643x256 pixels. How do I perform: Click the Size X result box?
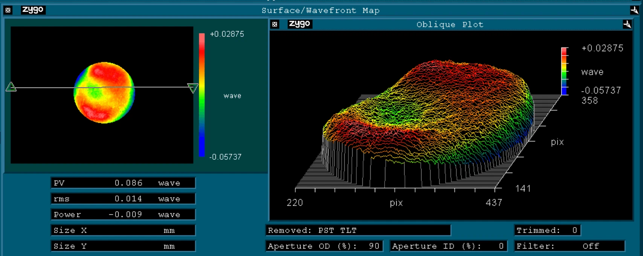pos(123,230)
